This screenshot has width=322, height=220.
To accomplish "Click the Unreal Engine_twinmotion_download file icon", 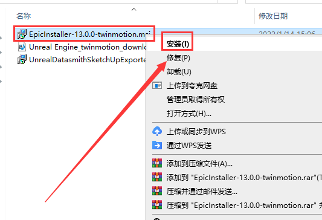I will tap(22, 47).
